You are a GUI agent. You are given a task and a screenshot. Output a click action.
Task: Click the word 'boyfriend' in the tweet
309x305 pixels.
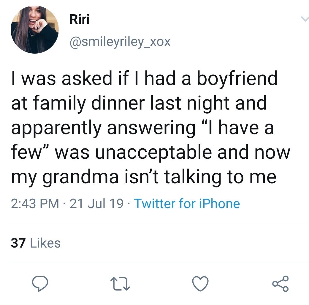click(x=237, y=79)
